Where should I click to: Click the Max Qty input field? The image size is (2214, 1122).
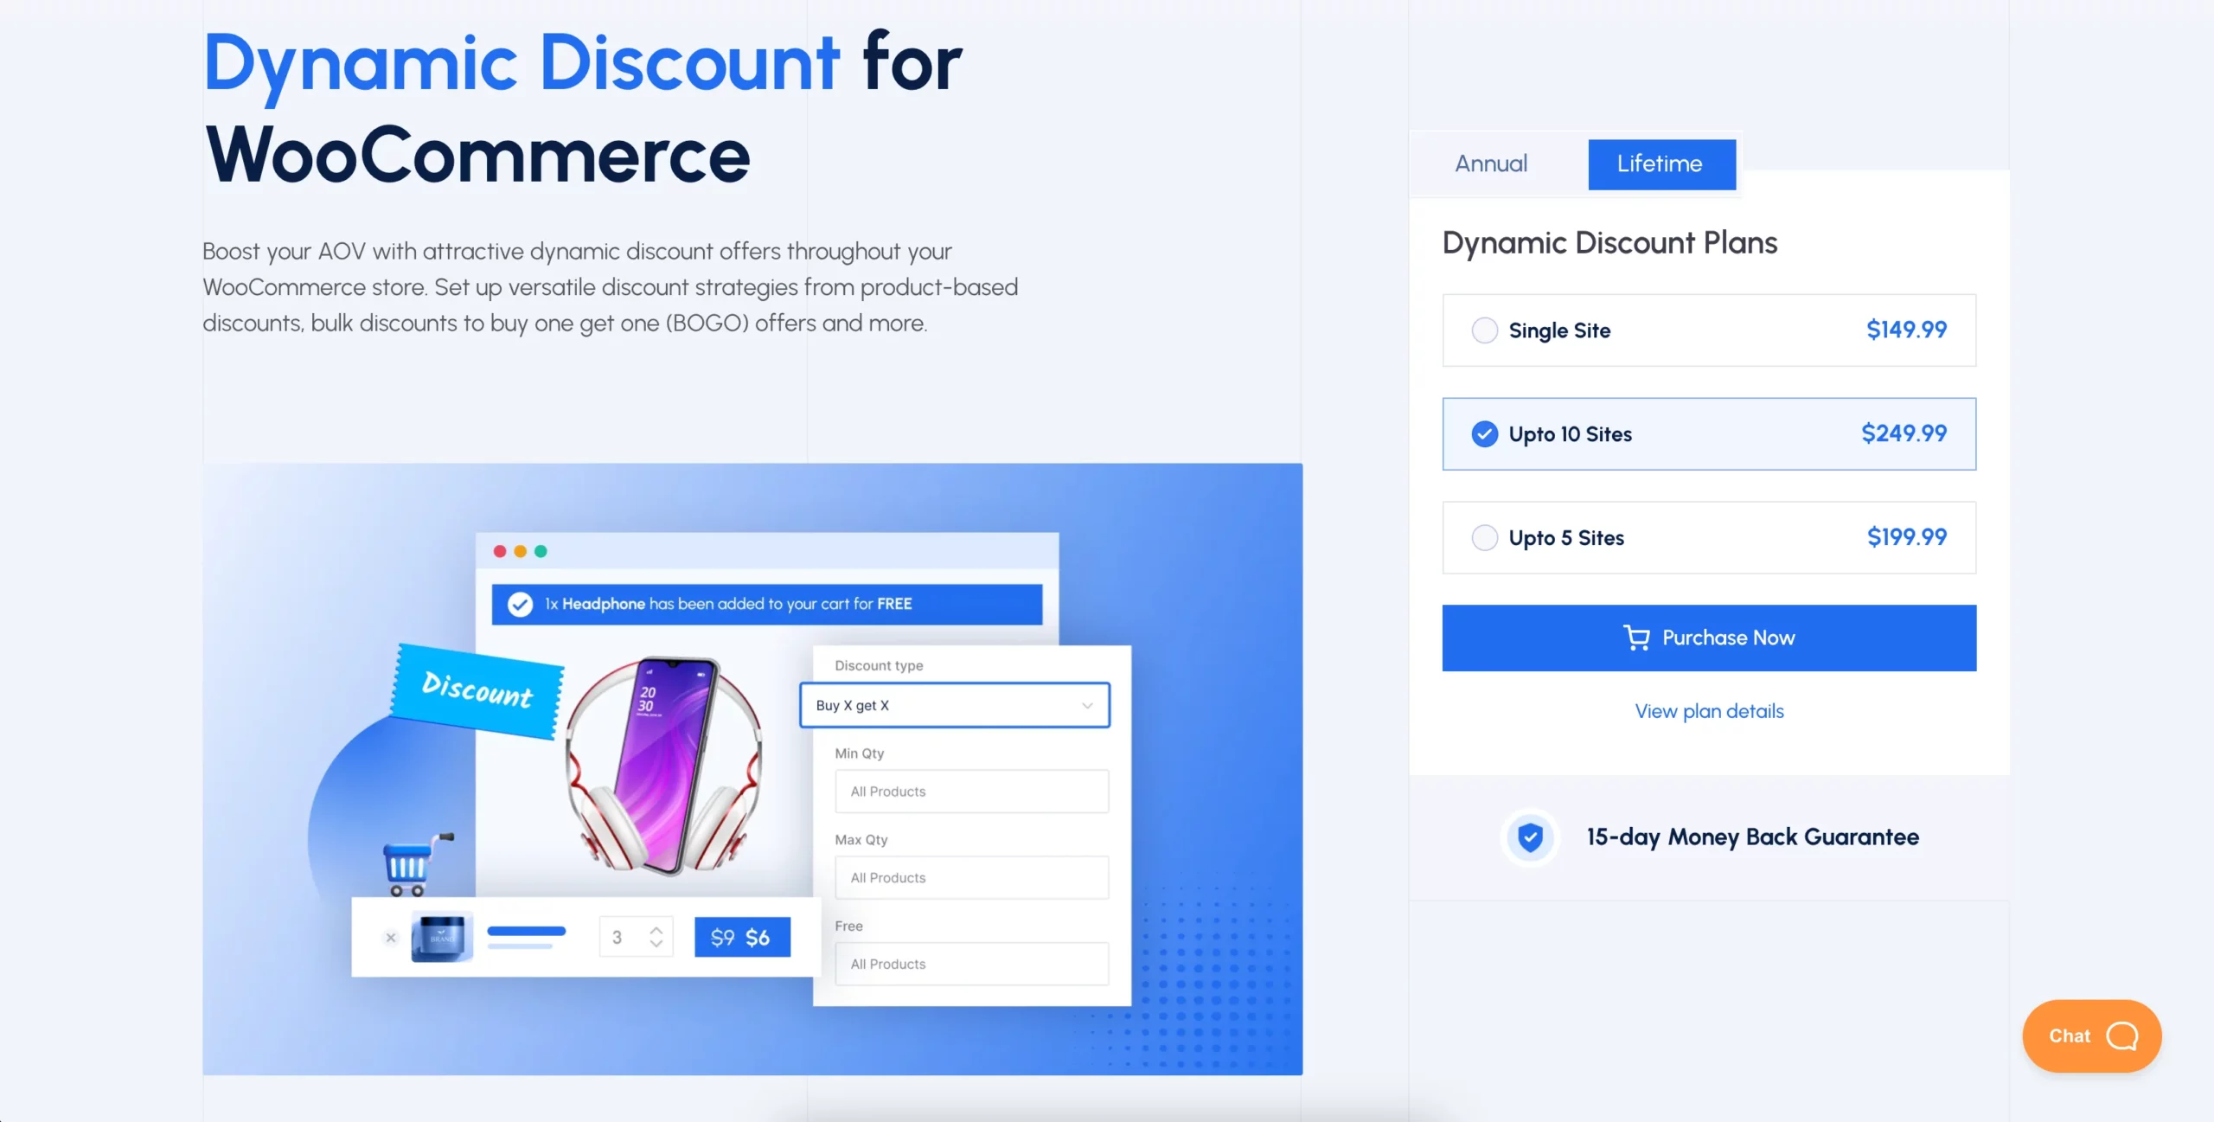coord(971,875)
